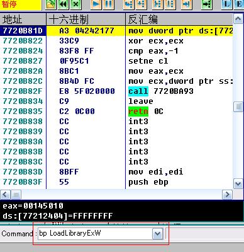This screenshot has height=252, width=244.
Task: Click the int3 at address 7720B83A
Action: [138, 142]
